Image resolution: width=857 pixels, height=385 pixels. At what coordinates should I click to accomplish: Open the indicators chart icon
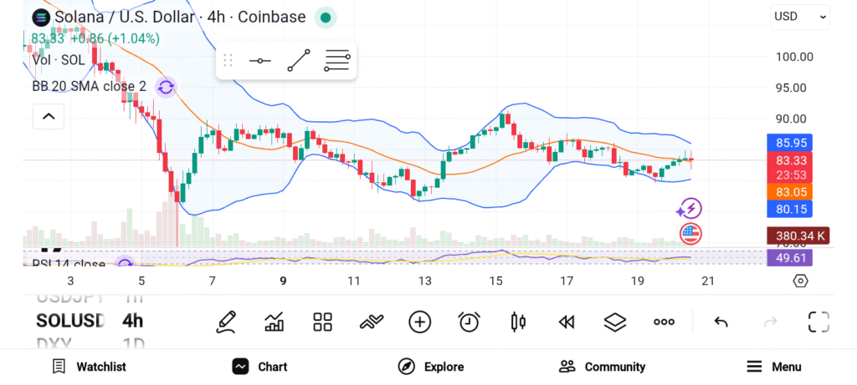[274, 322]
